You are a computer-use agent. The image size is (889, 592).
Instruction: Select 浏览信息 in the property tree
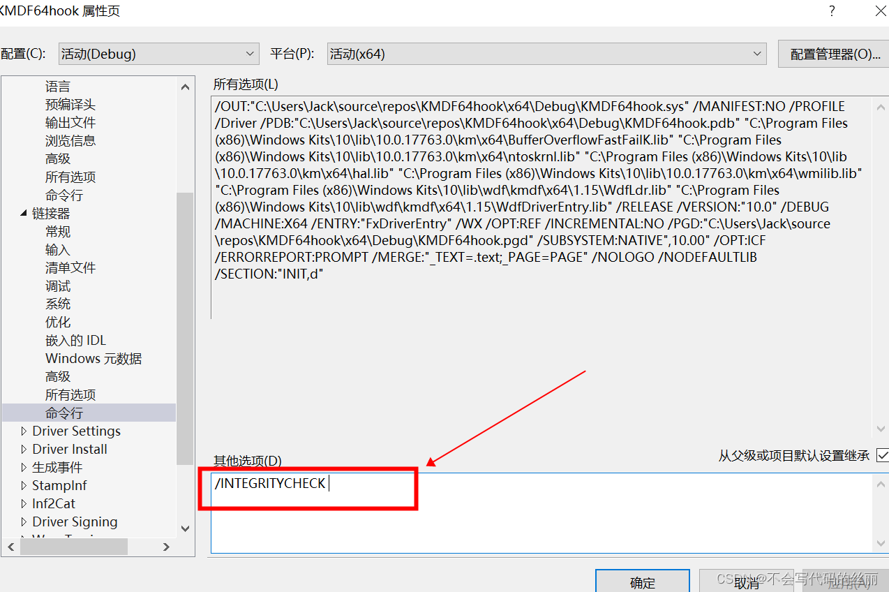(70, 141)
